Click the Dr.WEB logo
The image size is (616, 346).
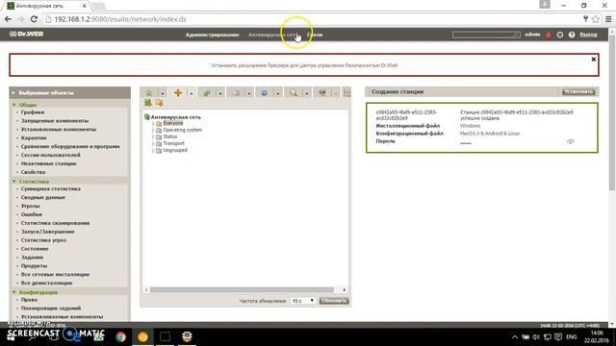[x=26, y=35]
